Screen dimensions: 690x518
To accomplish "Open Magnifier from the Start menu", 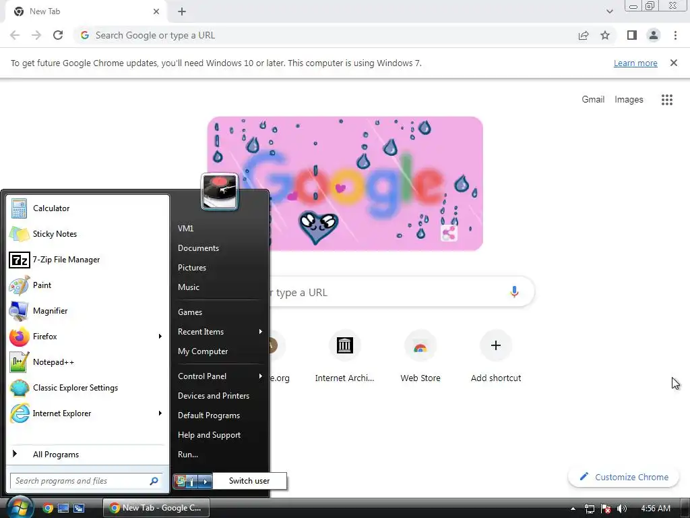I will click(88, 310).
